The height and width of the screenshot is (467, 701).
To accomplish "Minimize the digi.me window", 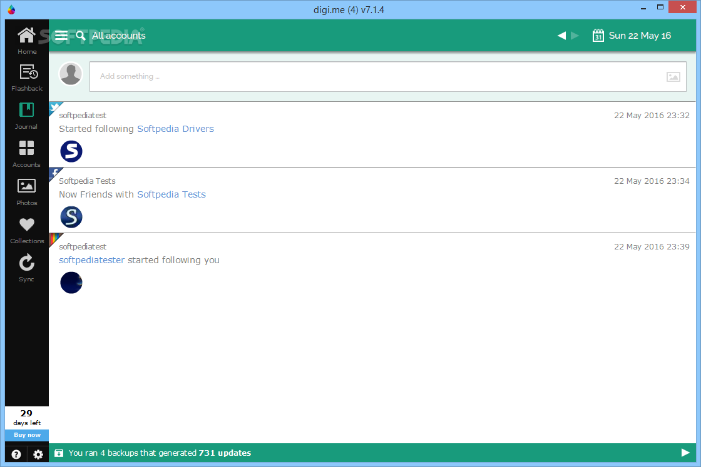I will 643,8.
